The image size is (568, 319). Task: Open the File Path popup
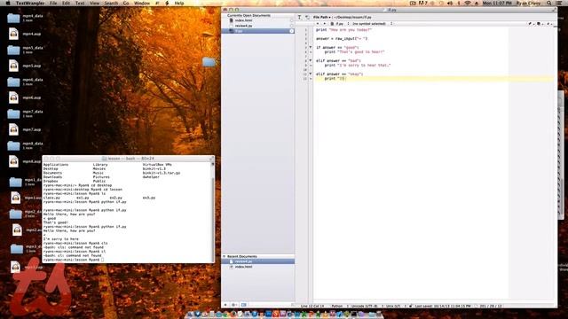point(322,17)
